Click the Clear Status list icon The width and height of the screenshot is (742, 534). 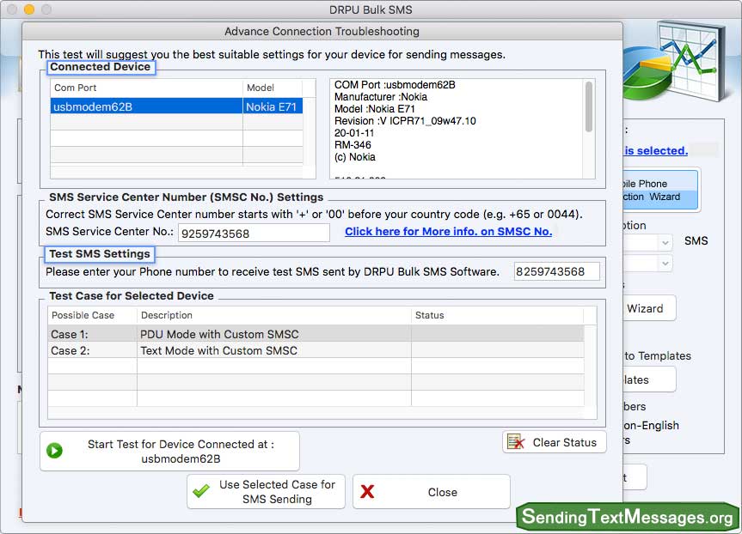(516, 442)
